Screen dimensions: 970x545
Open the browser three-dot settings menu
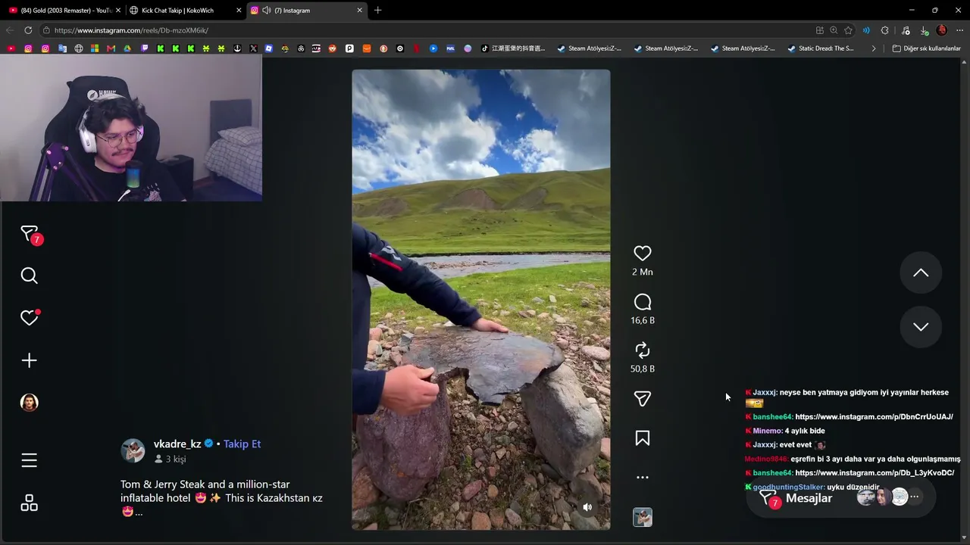[959, 30]
